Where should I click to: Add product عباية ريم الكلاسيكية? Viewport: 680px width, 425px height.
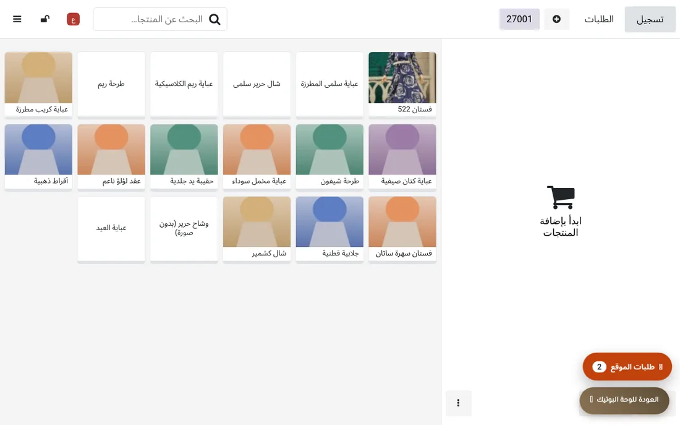coord(184,84)
